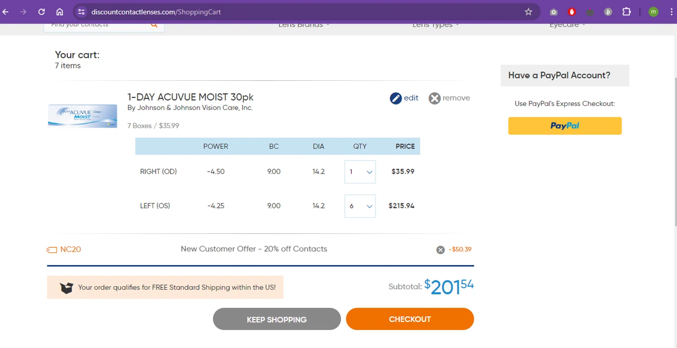This screenshot has width=677, height=348.
Task: Open the Left (OS) quantity dropdown
Action: coord(360,206)
